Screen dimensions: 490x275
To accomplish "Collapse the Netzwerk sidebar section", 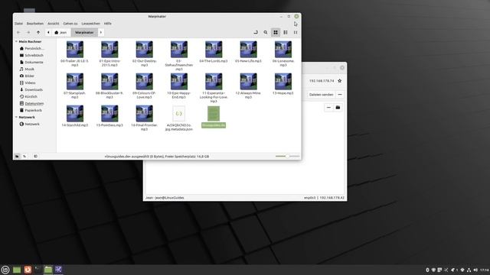I will click(16, 117).
